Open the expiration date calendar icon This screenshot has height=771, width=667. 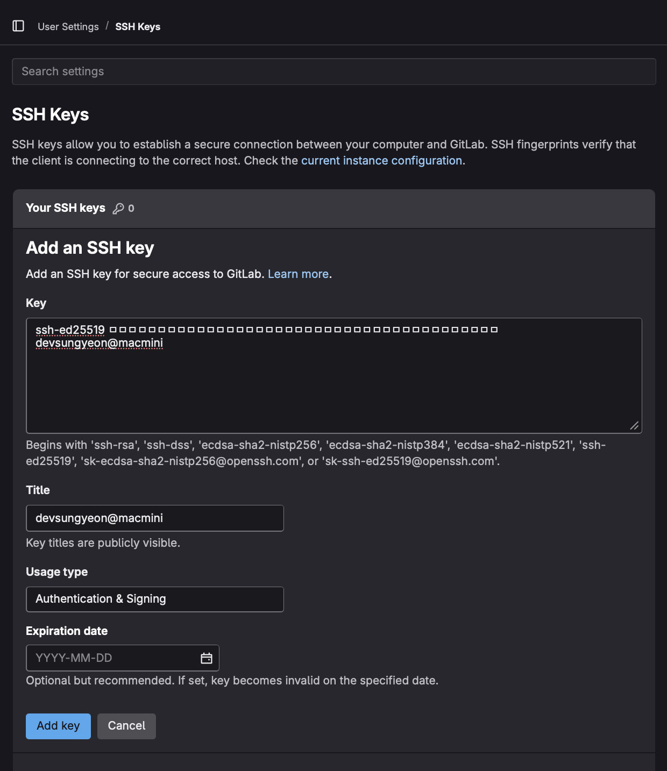coord(207,658)
